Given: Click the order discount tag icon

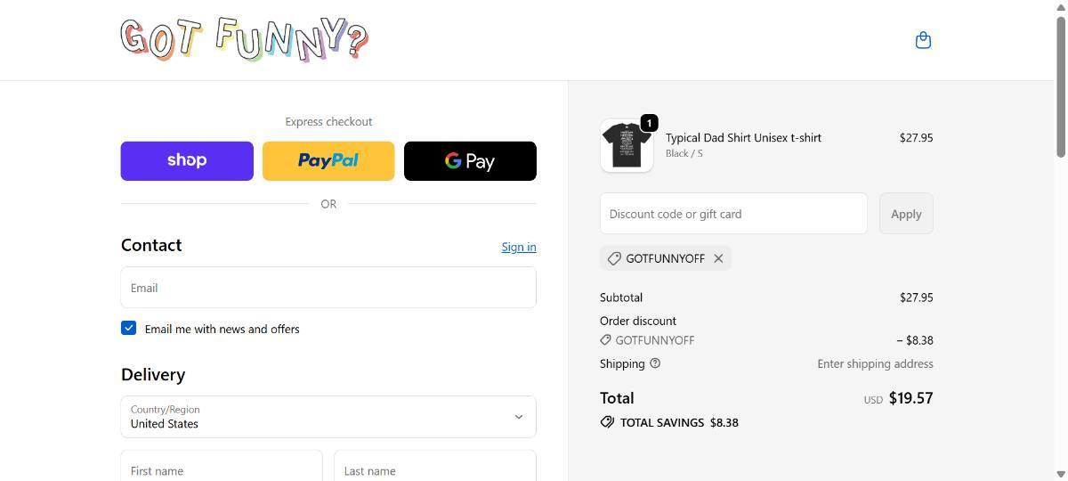Looking at the screenshot, I should 606,340.
